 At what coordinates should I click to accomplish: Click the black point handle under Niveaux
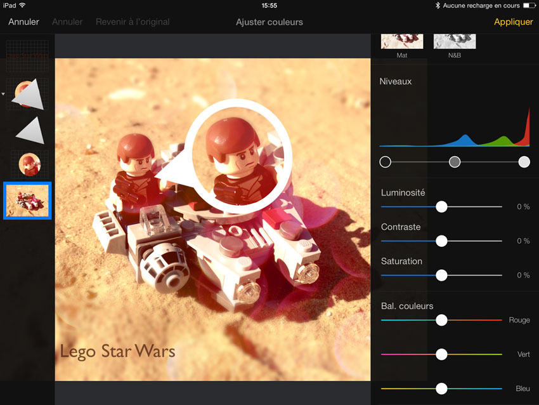386,162
